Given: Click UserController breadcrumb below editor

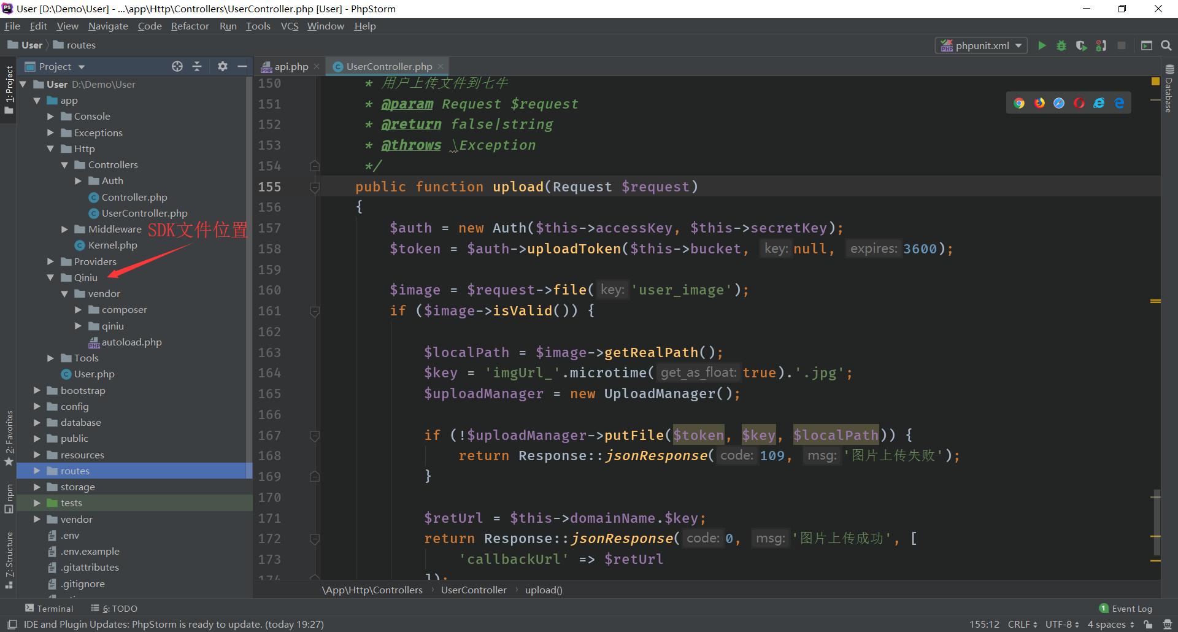Looking at the screenshot, I should point(474,590).
